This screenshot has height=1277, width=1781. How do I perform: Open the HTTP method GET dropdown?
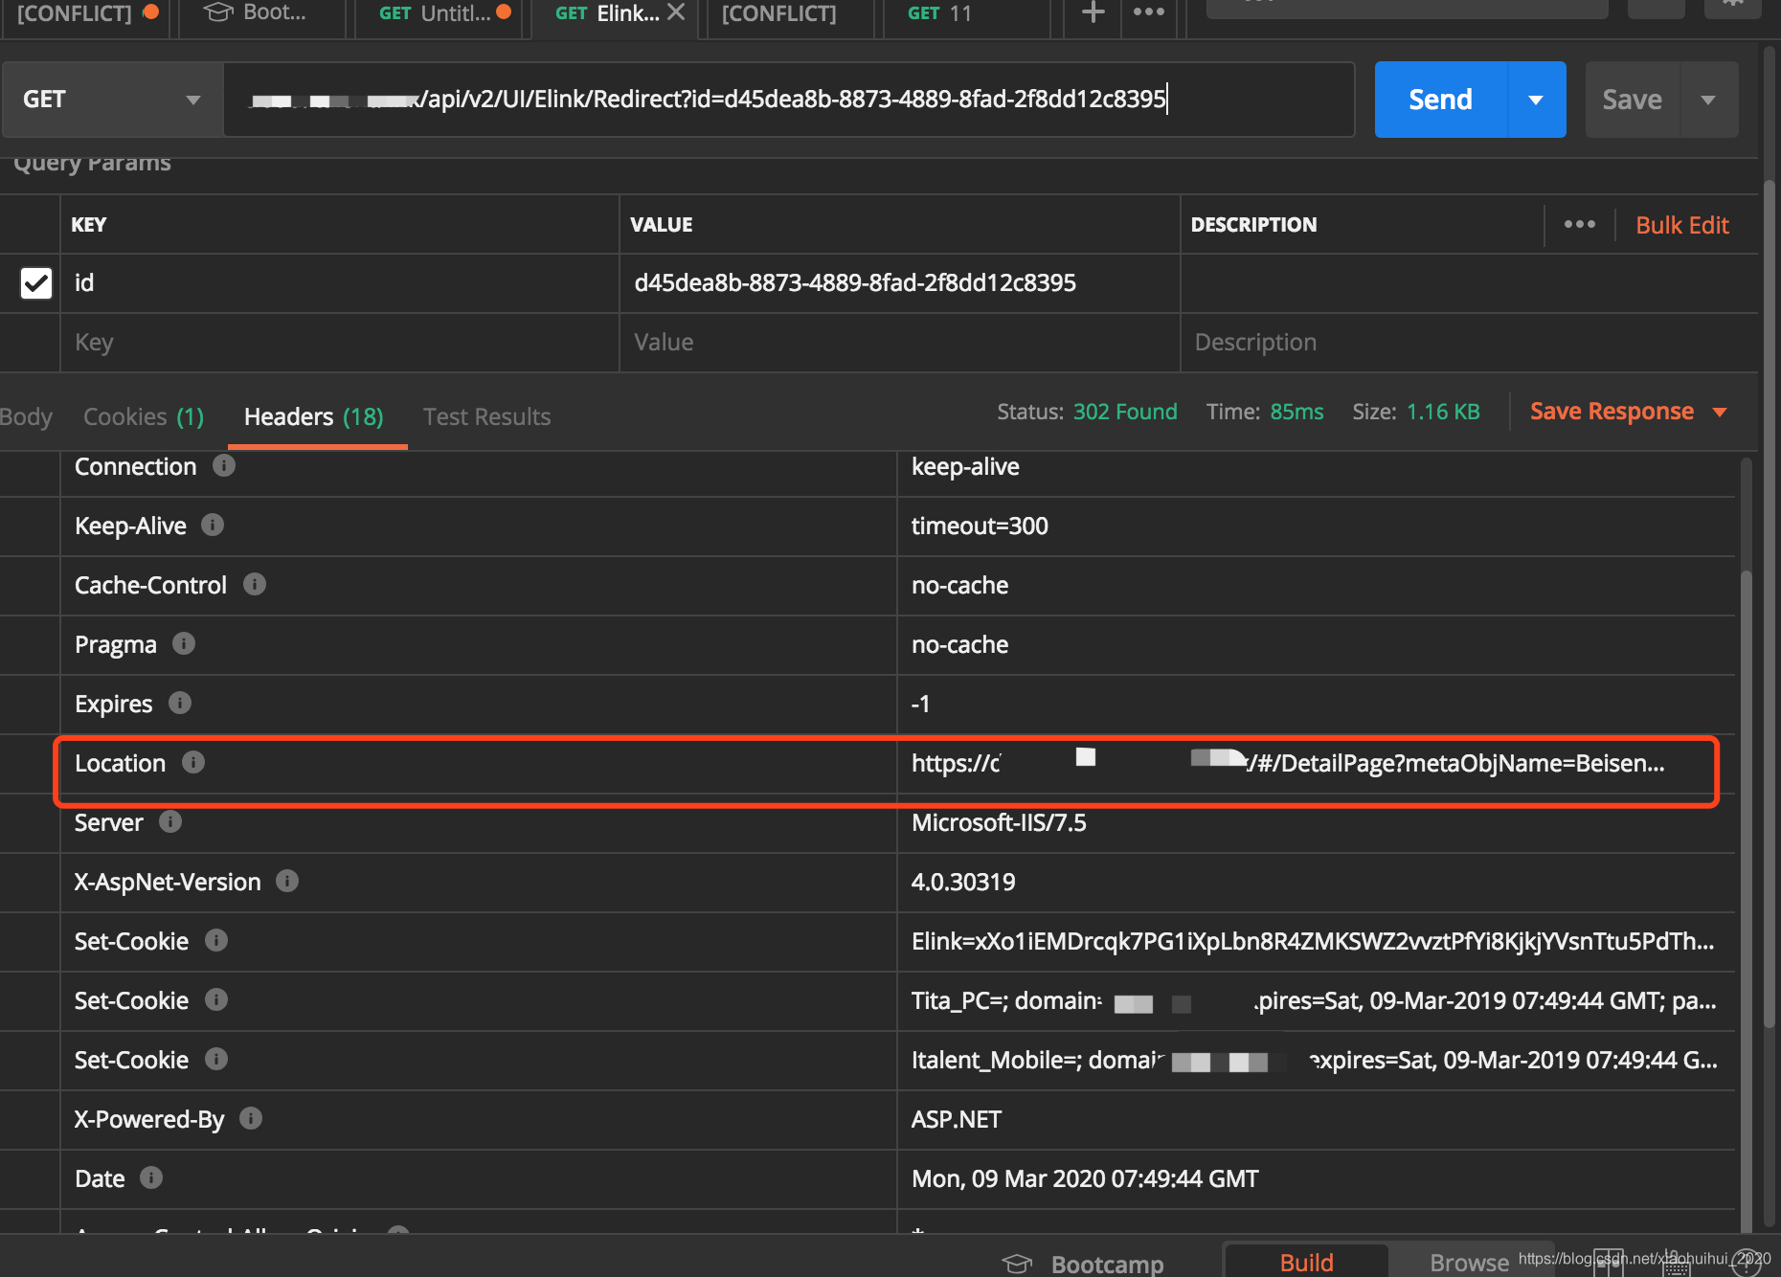[112, 100]
